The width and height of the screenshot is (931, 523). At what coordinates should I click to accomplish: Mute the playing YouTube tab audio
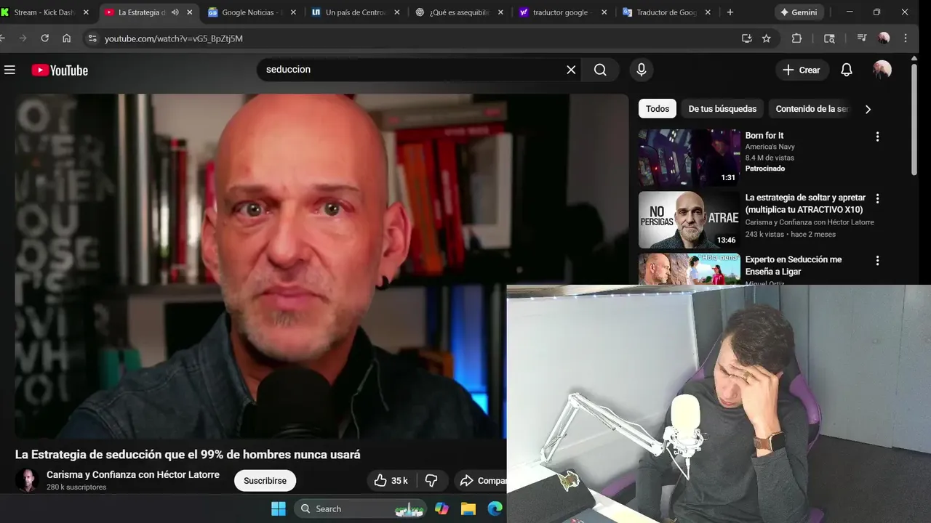(175, 12)
